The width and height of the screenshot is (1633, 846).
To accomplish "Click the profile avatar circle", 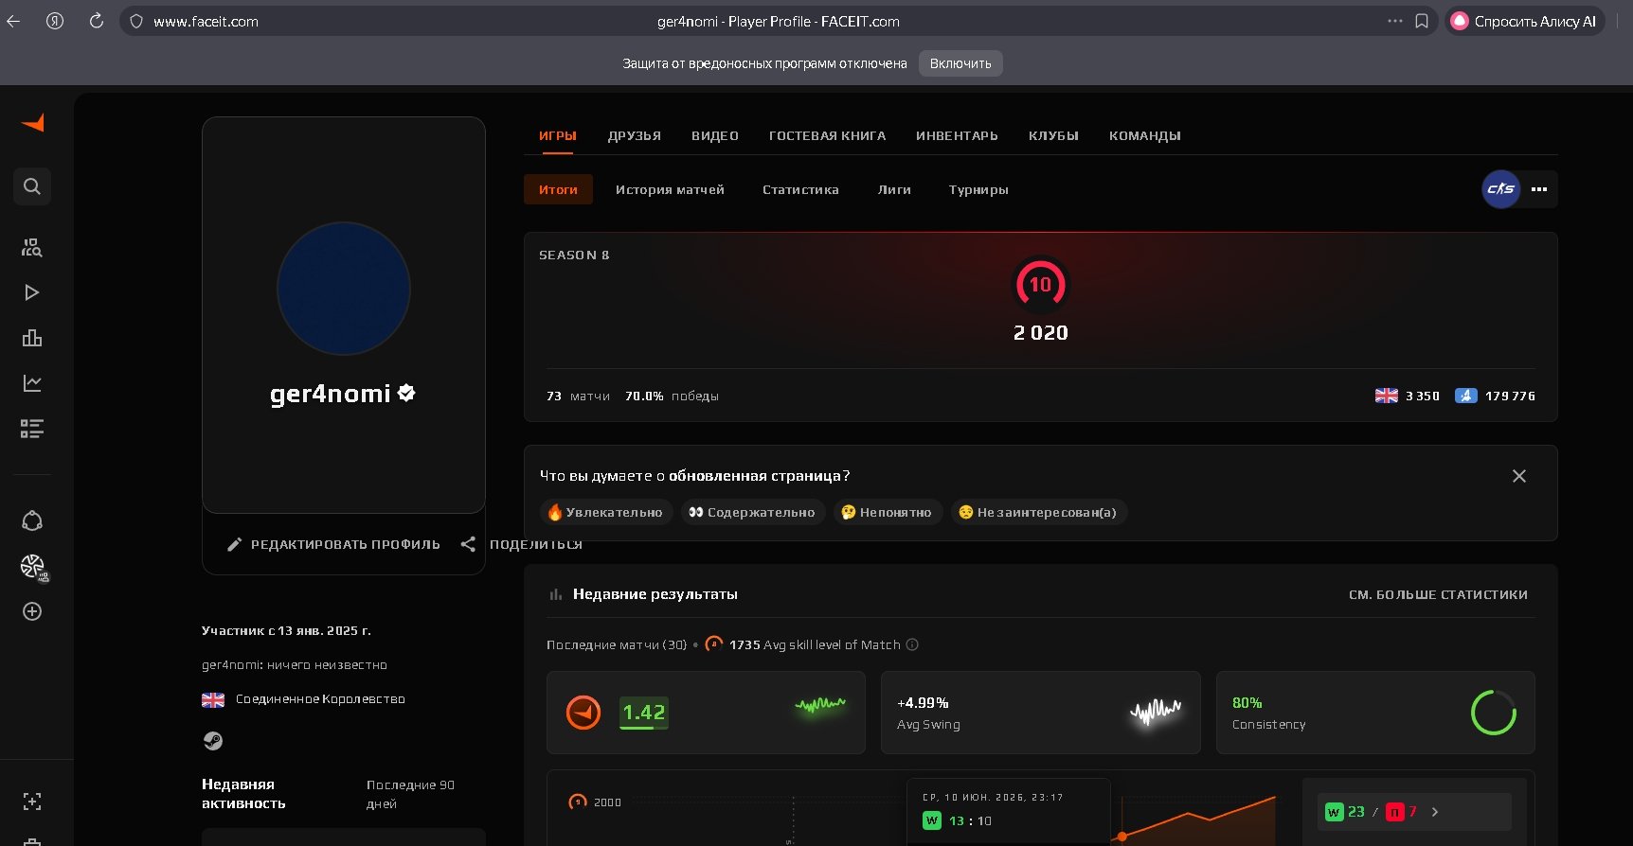I will [x=344, y=289].
